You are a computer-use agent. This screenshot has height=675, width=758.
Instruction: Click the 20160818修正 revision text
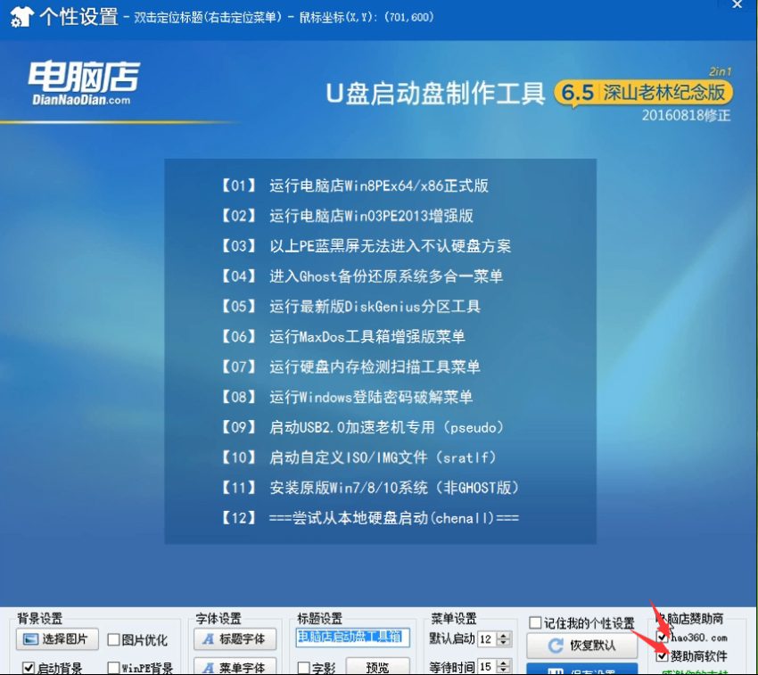point(686,116)
